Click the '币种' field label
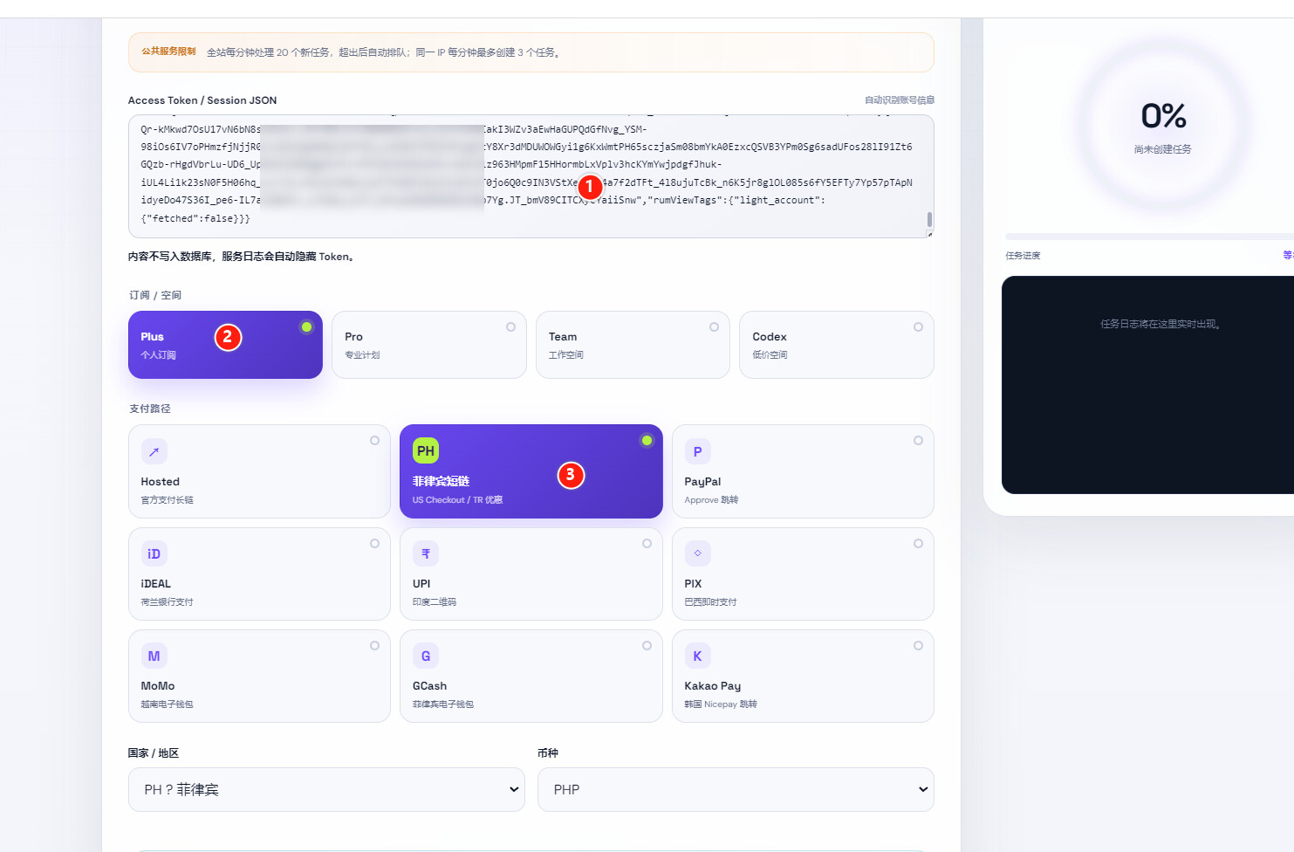 pos(548,753)
